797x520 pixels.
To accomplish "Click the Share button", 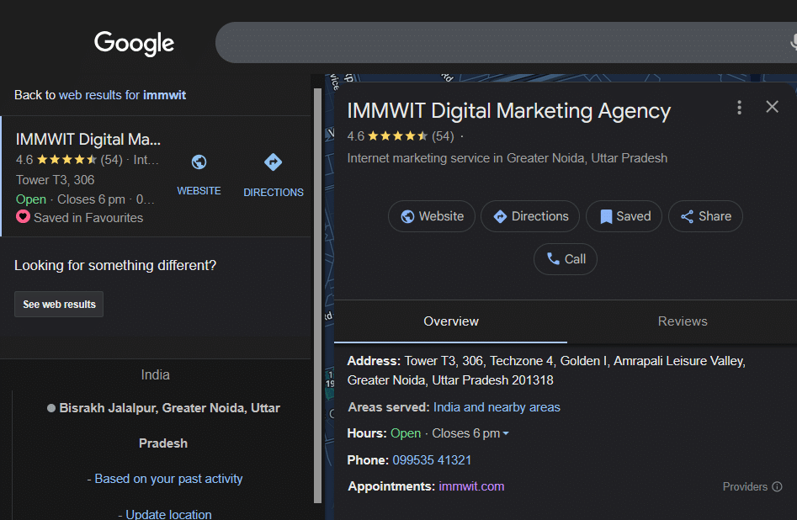I will pyautogui.click(x=705, y=216).
